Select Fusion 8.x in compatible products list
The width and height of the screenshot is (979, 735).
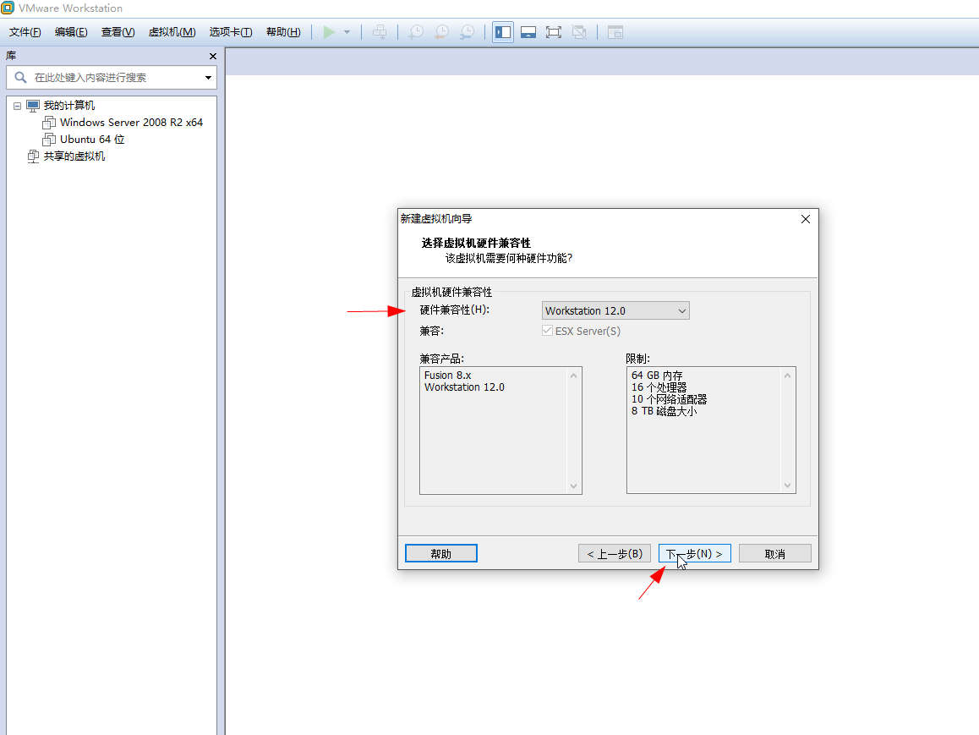[448, 376]
